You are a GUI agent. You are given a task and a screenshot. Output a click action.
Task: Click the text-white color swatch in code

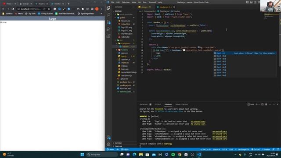click(184, 50)
